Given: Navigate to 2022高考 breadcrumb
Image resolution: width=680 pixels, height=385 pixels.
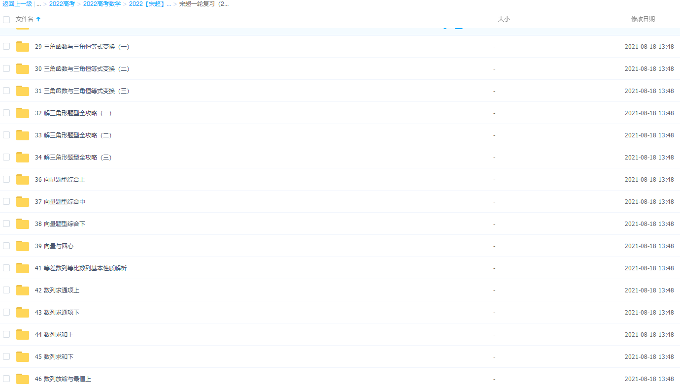Looking at the screenshot, I should point(62,4).
